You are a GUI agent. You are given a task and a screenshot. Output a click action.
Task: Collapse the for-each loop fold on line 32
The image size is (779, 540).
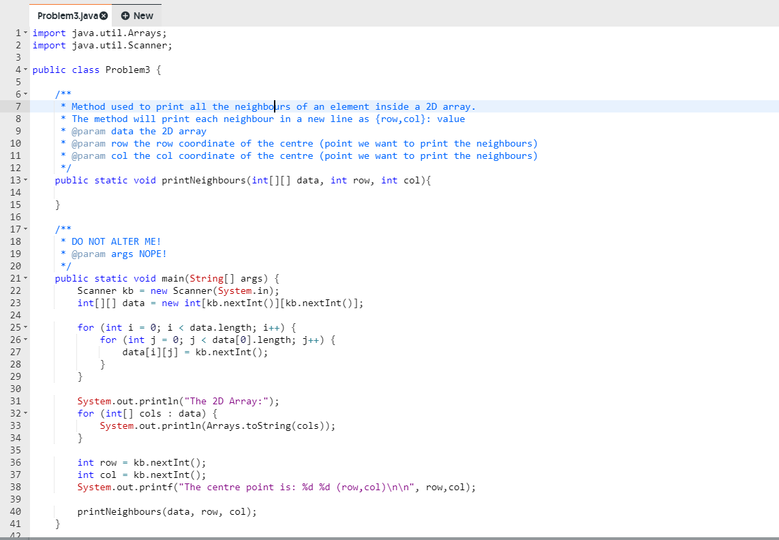pos(24,413)
